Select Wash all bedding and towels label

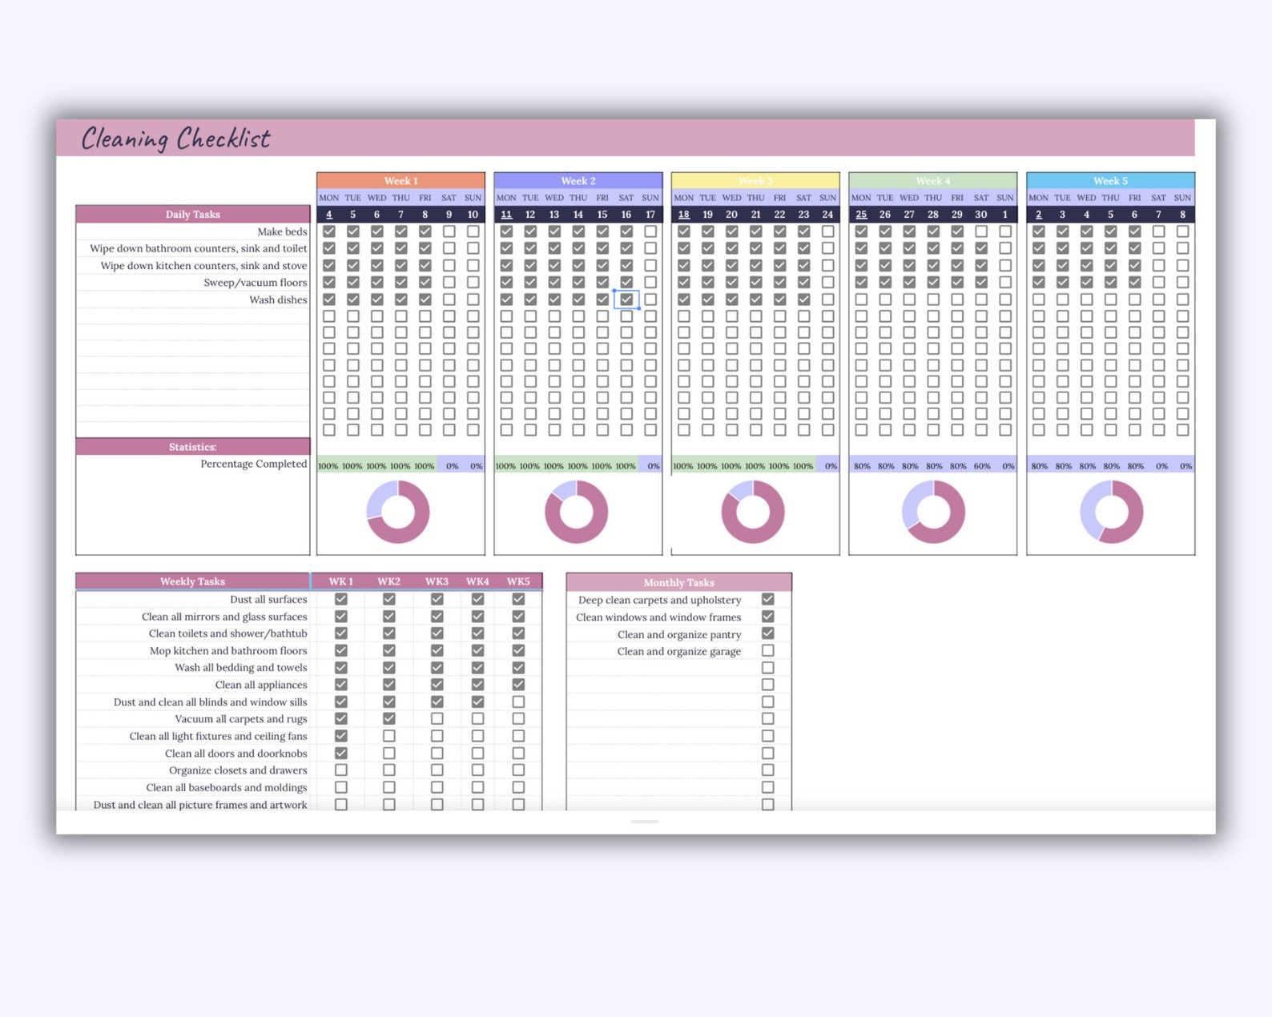[241, 668]
